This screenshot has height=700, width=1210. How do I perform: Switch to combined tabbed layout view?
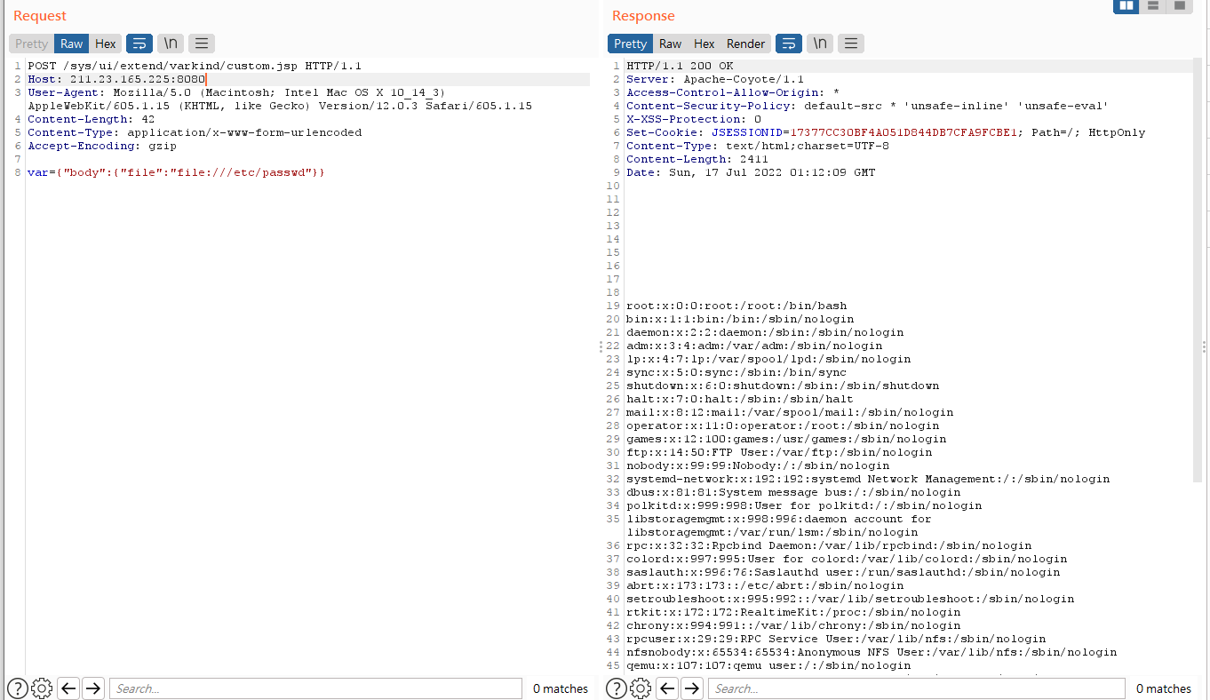1179,6
